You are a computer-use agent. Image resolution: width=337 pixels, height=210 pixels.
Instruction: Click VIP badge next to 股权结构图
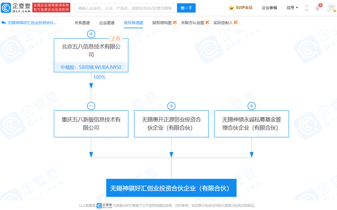(175, 22)
